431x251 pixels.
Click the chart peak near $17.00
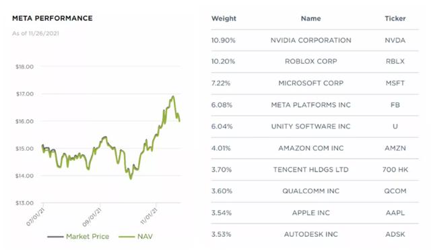[173, 97]
